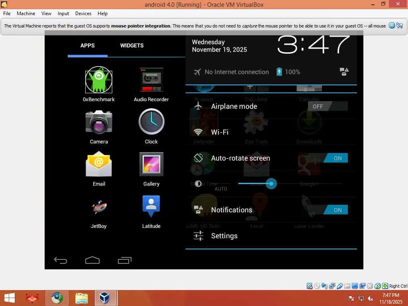This screenshot has height=306, width=408.
Task: Click the Auto-rotate screen label
Action: [240, 158]
